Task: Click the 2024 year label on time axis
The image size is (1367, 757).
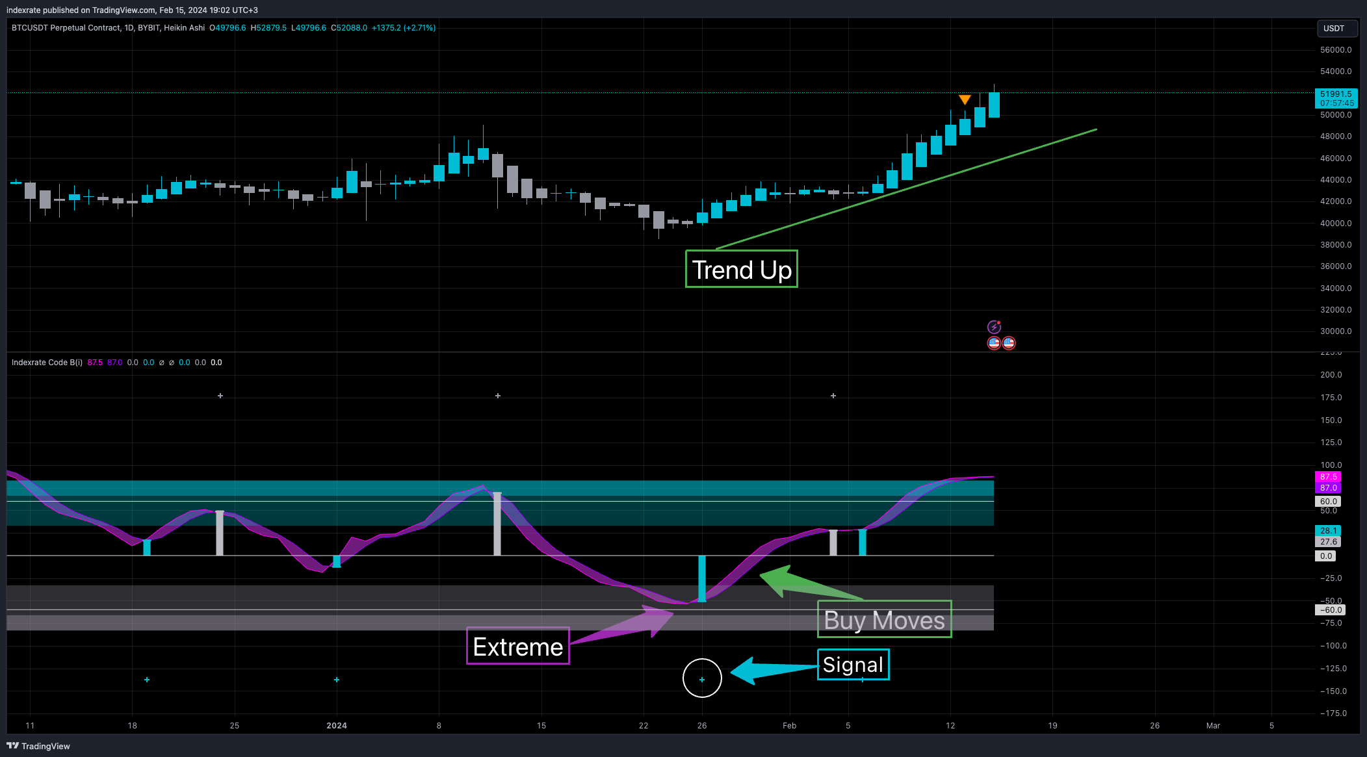Action: [337, 726]
